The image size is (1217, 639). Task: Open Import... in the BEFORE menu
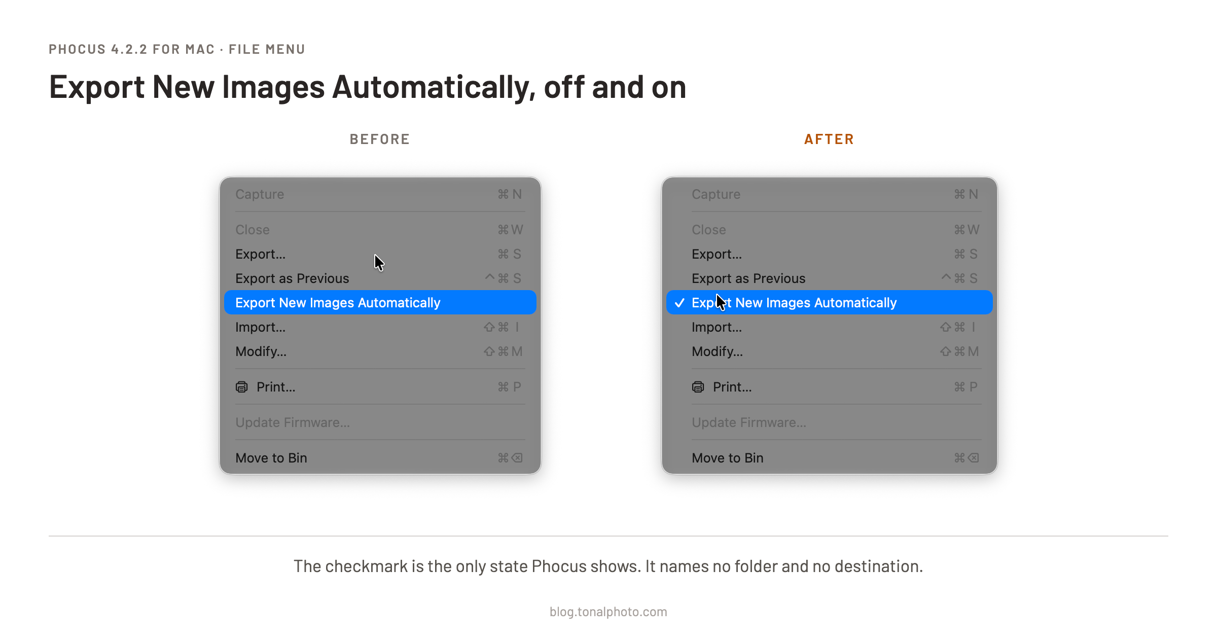point(380,327)
